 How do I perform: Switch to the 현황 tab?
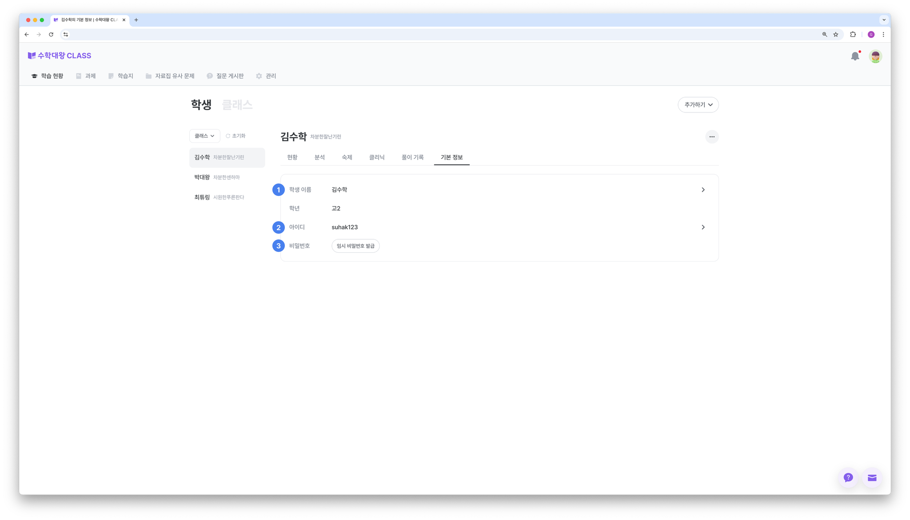292,157
